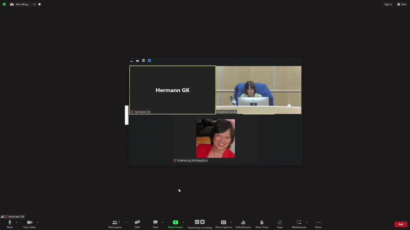
Task: Open the Polls/Quizzes panel
Action: pyautogui.click(x=243, y=224)
